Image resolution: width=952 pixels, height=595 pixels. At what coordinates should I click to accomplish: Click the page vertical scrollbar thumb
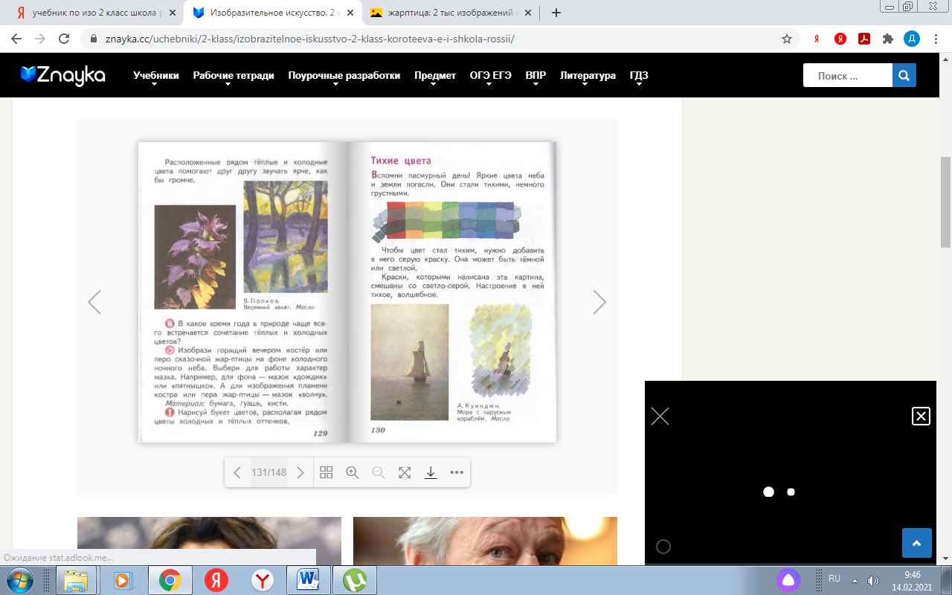coord(945,202)
